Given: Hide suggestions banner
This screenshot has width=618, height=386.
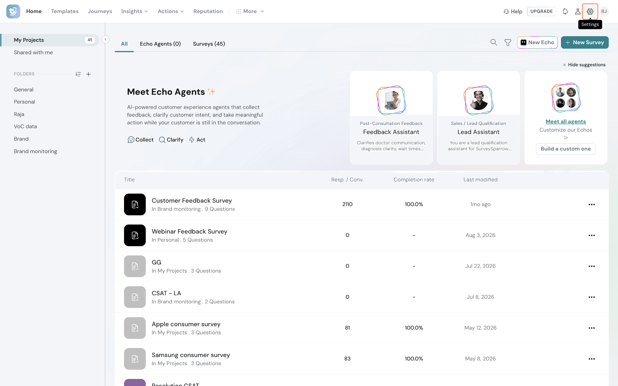Looking at the screenshot, I should [584, 65].
